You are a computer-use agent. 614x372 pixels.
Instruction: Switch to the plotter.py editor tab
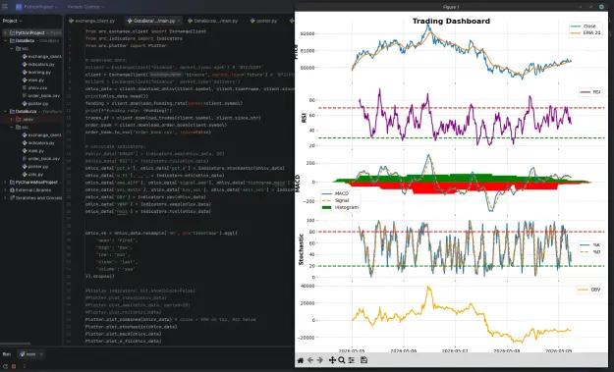[264, 21]
